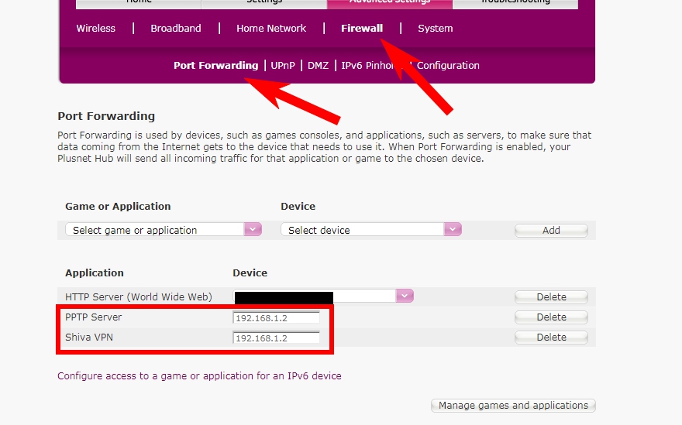Viewport: 682px width, 425px height.
Task: Open the System section
Action: 435,29
